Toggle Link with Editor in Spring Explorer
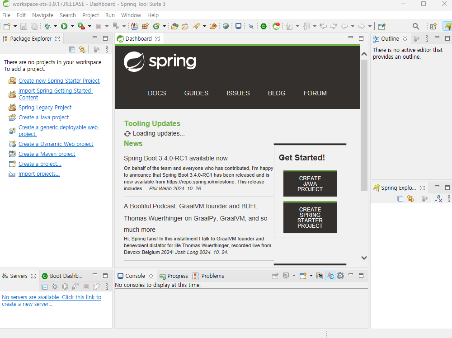The height and width of the screenshot is (338, 452). tap(410, 198)
